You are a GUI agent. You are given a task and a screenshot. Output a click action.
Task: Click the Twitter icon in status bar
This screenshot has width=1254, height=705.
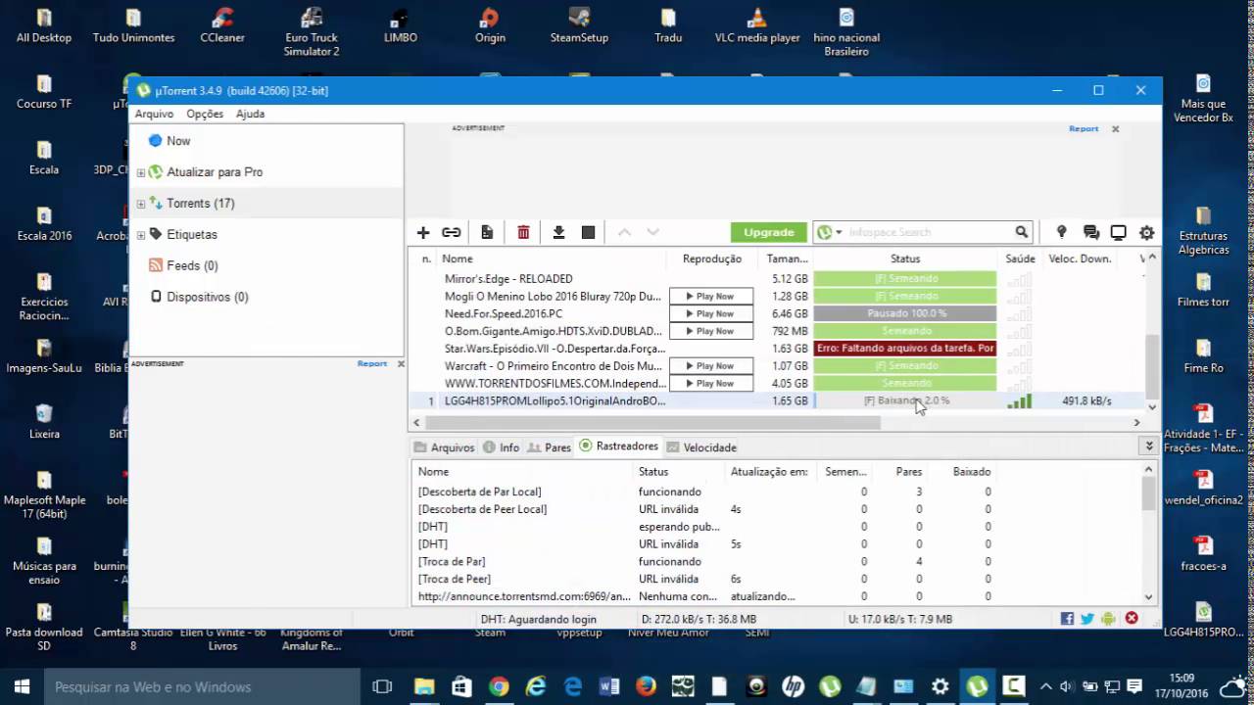[x=1087, y=619]
